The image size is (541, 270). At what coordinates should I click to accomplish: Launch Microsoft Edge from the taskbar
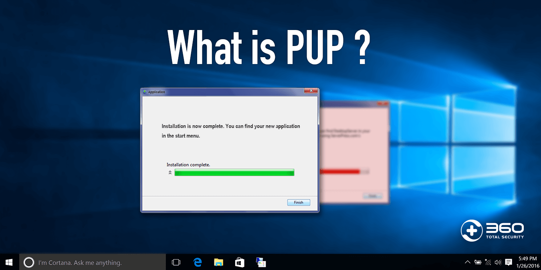(x=197, y=262)
